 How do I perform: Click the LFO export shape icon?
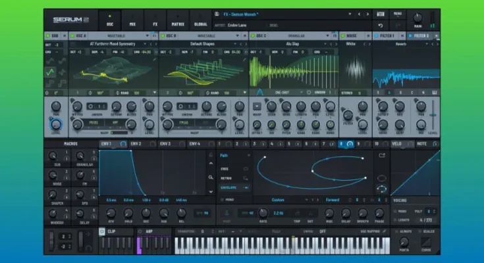point(381,156)
